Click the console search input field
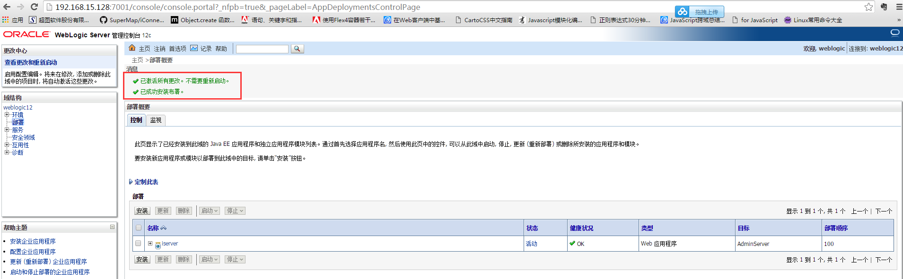Screen dimensions: 903x279 click(262, 49)
